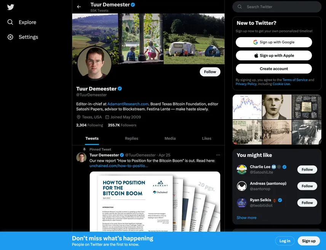Sign up with Google
The height and width of the screenshot is (250, 326).
274,42
